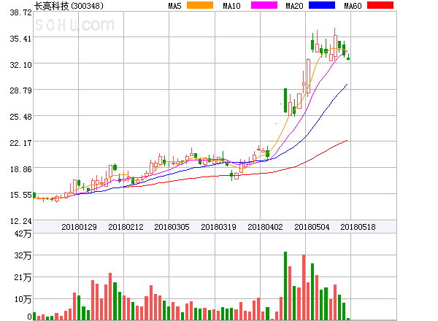Click the 25.48 price axis label
This screenshot has height=321, width=438.
click(21, 117)
